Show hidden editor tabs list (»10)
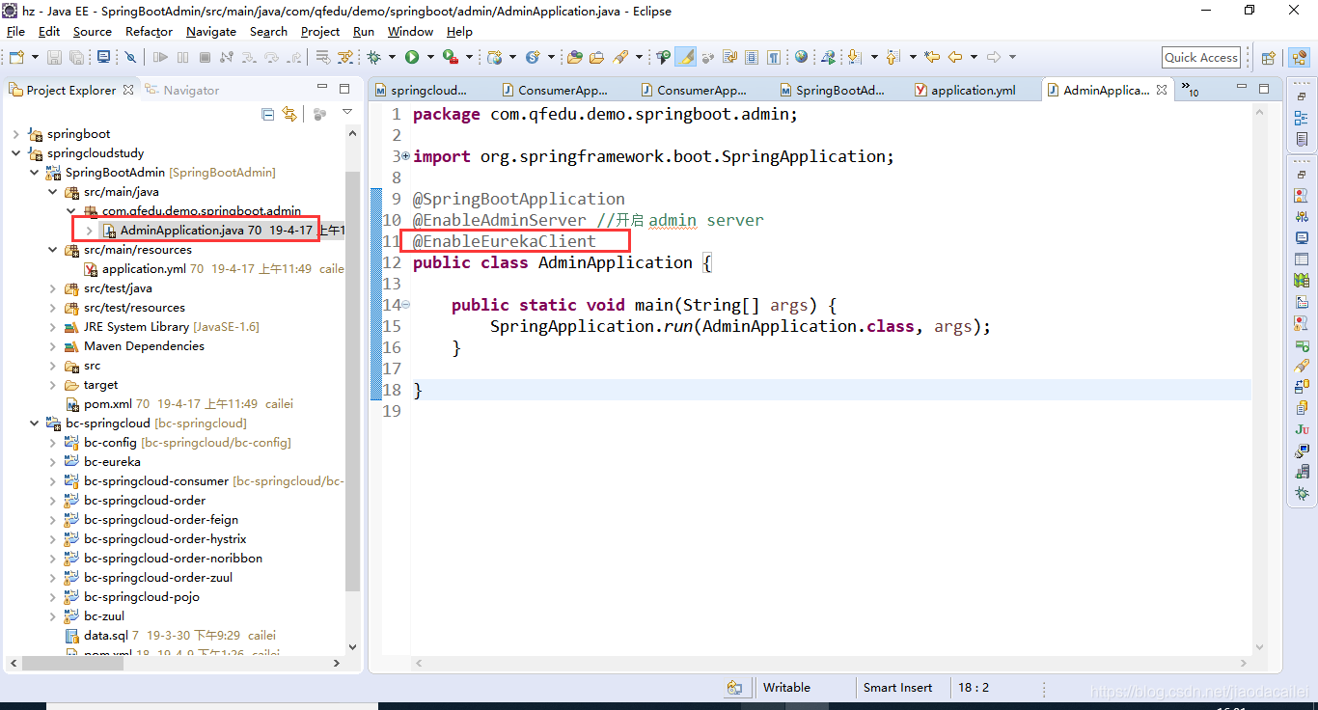The image size is (1318, 710). coord(1191,91)
